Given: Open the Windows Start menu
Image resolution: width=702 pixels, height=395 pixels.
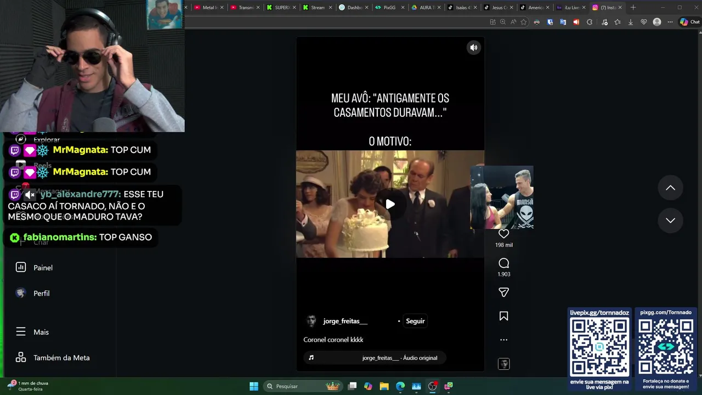Looking at the screenshot, I should [x=254, y=386].
